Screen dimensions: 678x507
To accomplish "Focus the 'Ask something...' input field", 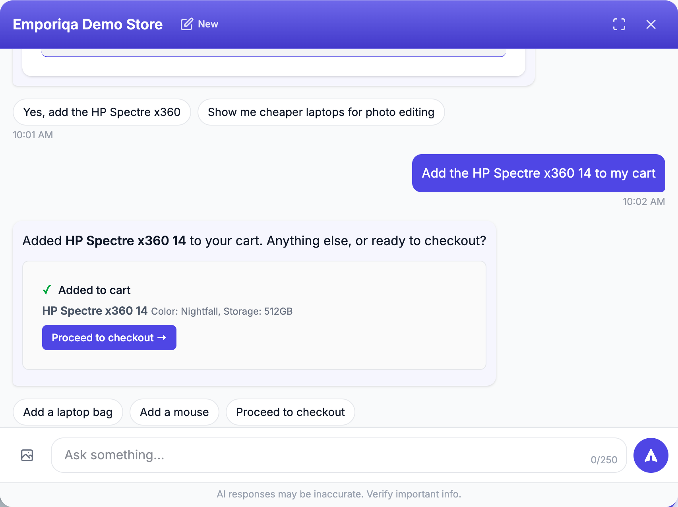I will (x=339, y=455).
